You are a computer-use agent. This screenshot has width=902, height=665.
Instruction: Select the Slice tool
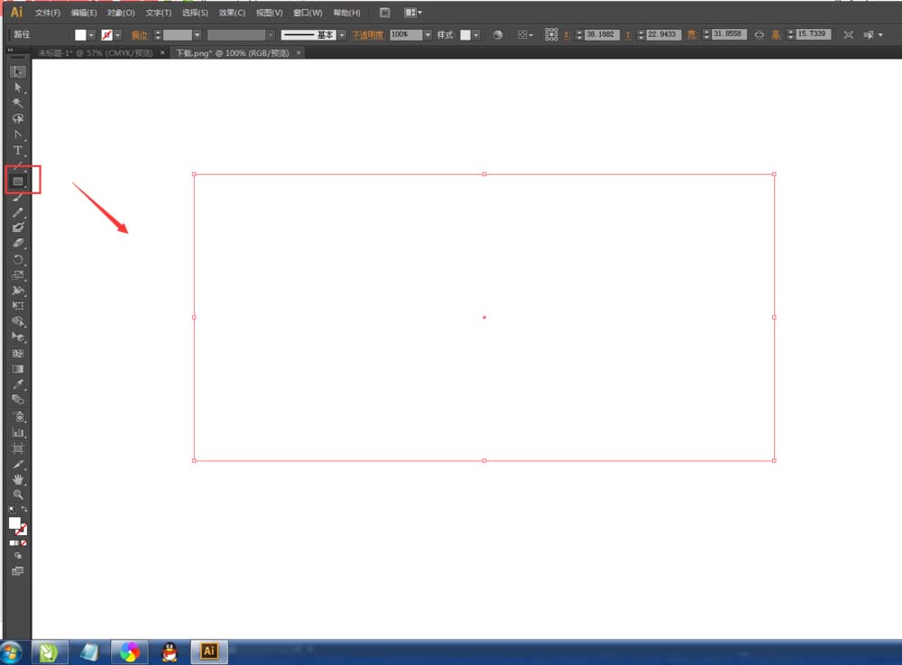(18, 464)
